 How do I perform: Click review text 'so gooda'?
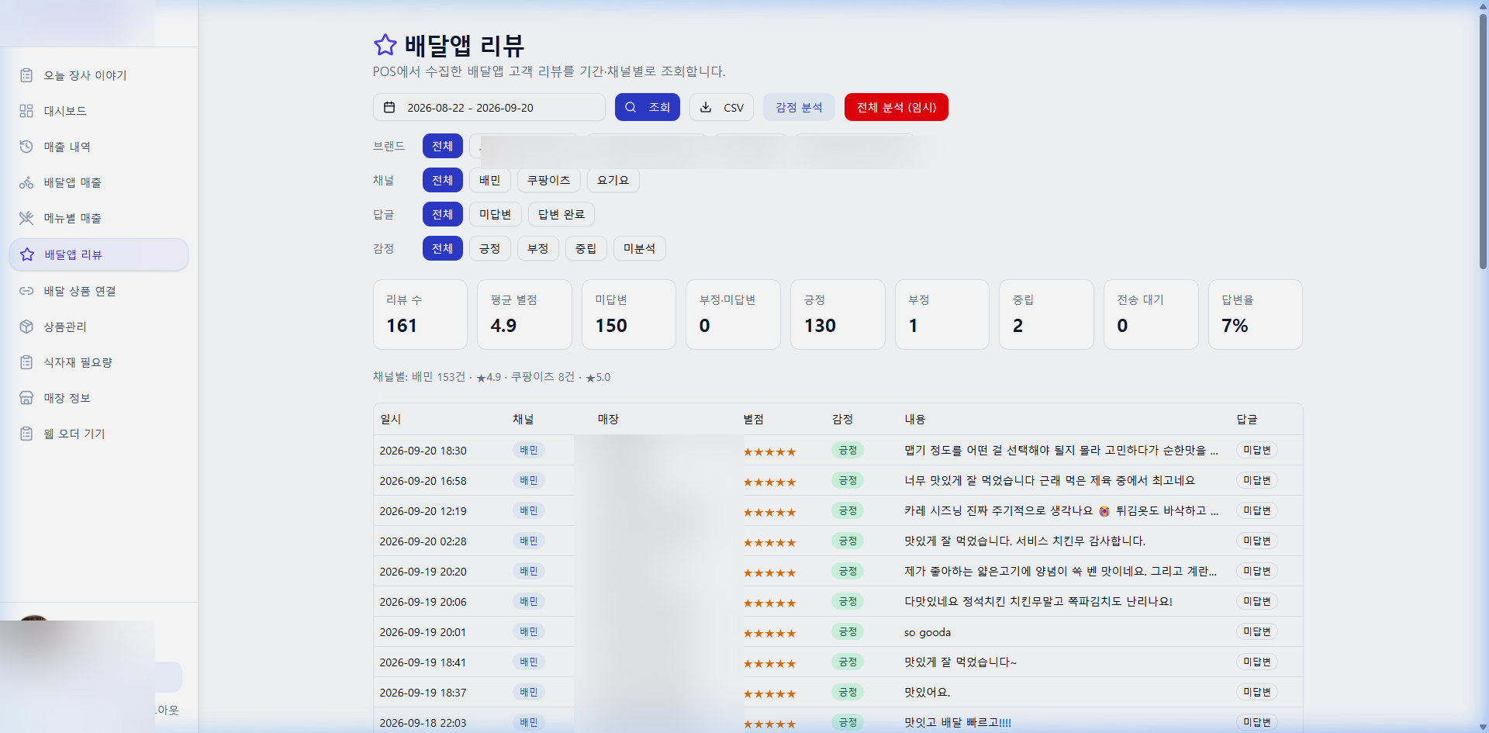[927, 632]
